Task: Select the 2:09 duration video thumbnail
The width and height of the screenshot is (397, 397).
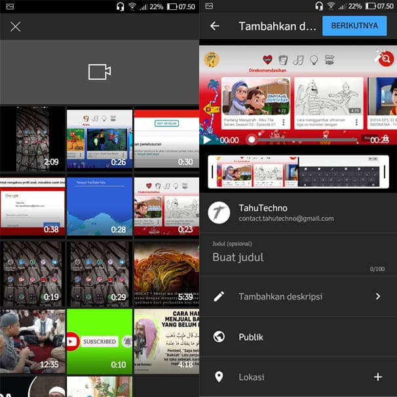Action: pyautogui.click(x=33, y=139)
